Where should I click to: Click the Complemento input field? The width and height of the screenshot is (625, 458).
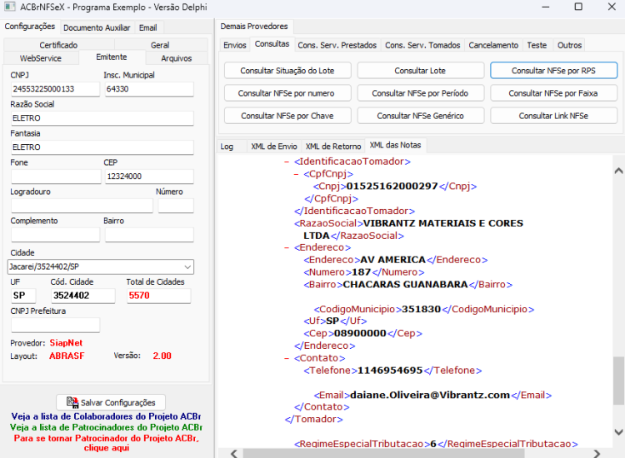click(x=55, y=235)
